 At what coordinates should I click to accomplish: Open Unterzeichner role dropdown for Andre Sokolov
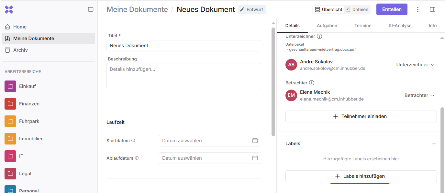pyautogui.click(x=415, y=65)
